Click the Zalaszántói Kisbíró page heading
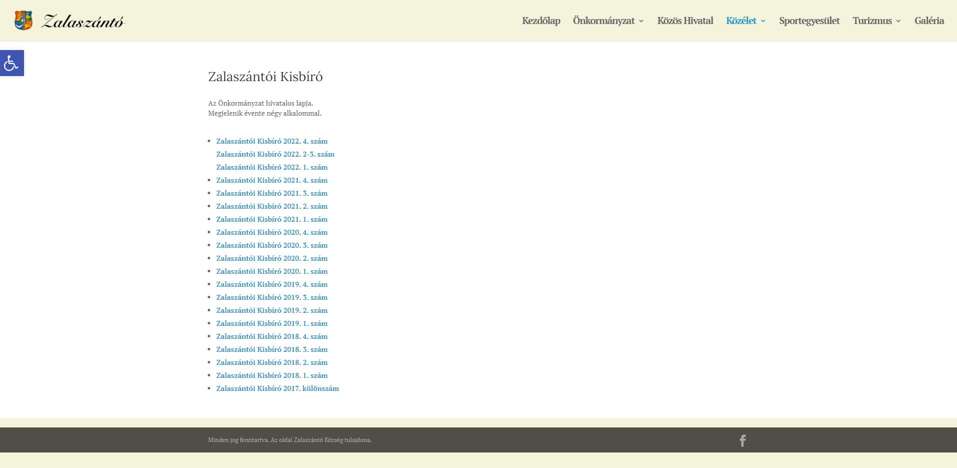This screenshot has width=957, height=468. pyautogui.click(x=265, y=77)
